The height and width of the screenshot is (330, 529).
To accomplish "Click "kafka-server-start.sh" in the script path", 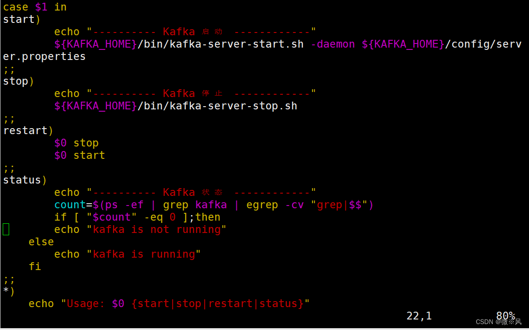I will pos(237,44).
